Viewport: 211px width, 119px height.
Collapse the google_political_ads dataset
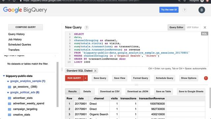[8, 93]
